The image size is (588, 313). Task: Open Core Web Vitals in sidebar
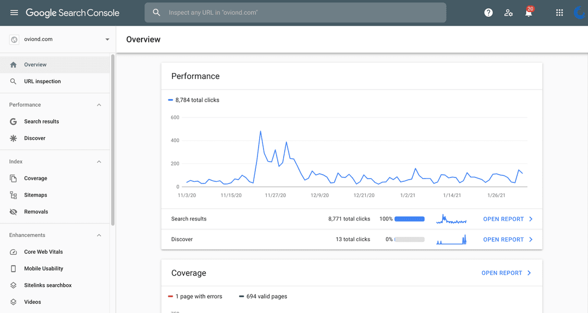55,252
